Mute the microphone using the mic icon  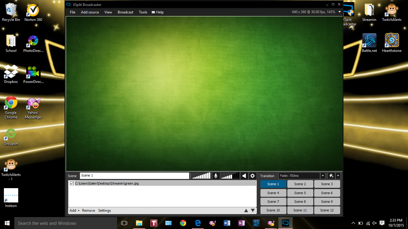click(x=216, y=176)
